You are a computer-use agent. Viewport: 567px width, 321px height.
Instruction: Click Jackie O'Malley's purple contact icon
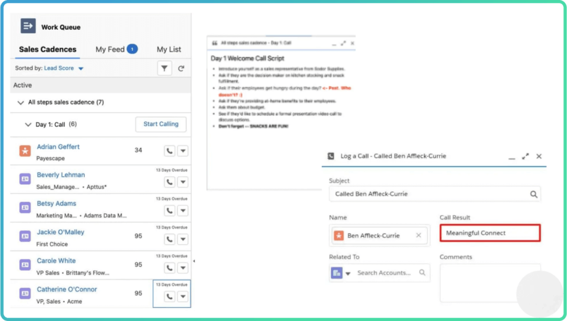tap(25, 236)
